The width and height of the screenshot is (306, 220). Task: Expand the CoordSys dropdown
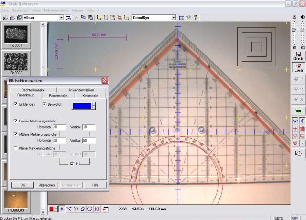pos(175,18)
